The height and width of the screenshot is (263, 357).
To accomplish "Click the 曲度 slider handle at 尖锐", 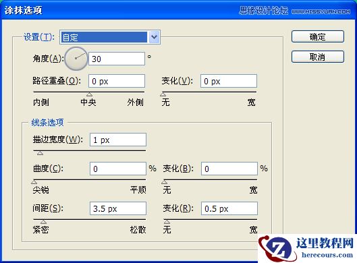I will point(34,182).
